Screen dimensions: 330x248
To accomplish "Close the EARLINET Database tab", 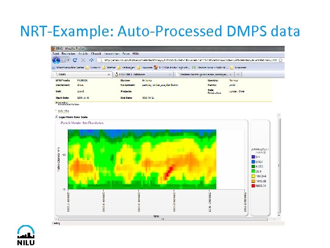I will point(170,75).
